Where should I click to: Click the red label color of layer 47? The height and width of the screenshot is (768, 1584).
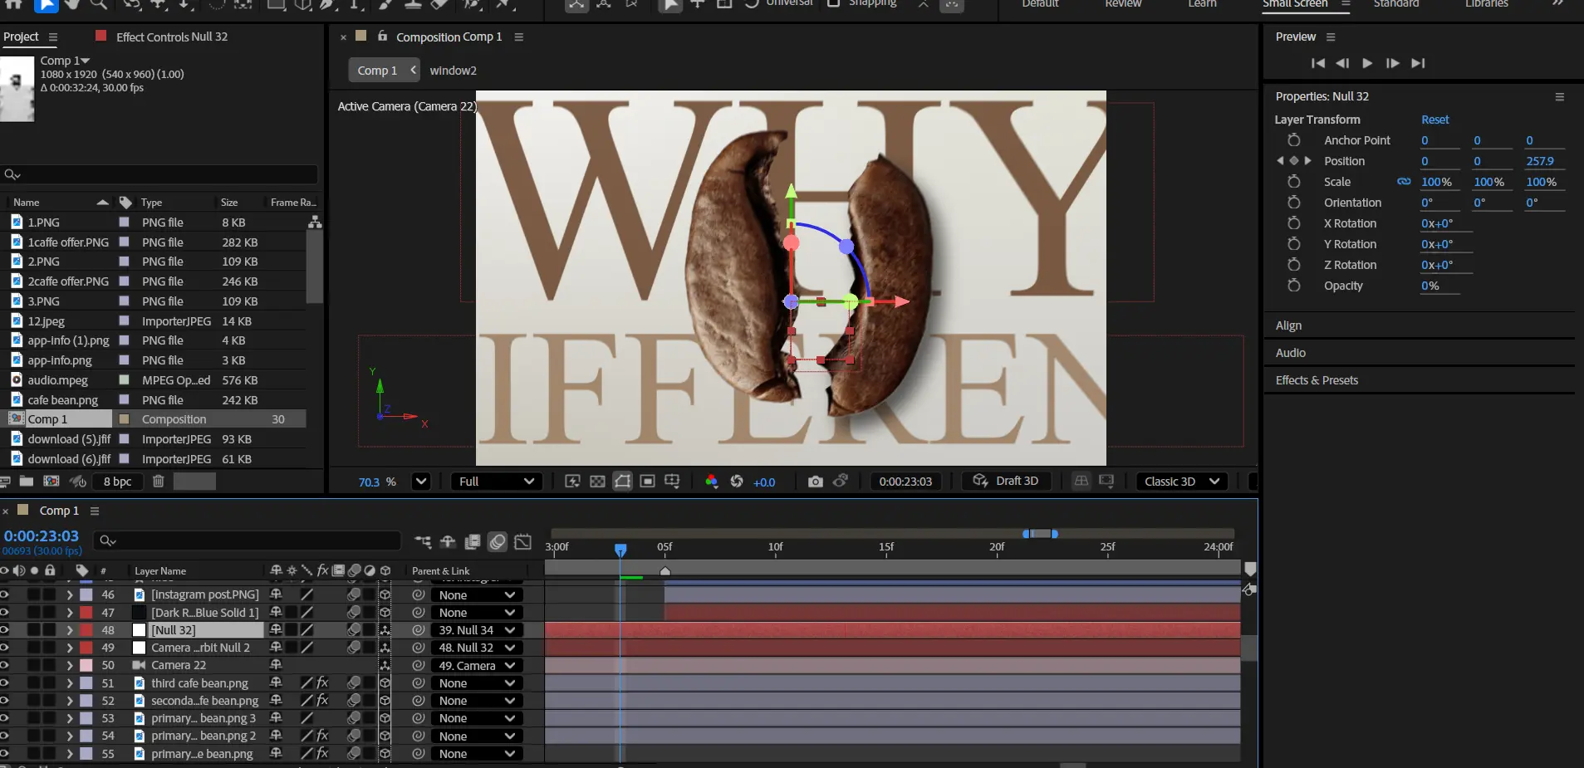tap(86, 613)
